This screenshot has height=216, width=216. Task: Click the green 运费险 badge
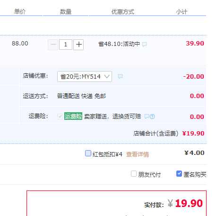tap(73, 116)
